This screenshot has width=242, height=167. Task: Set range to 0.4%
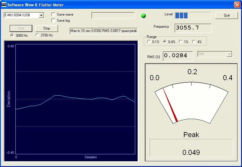[165, 42]
